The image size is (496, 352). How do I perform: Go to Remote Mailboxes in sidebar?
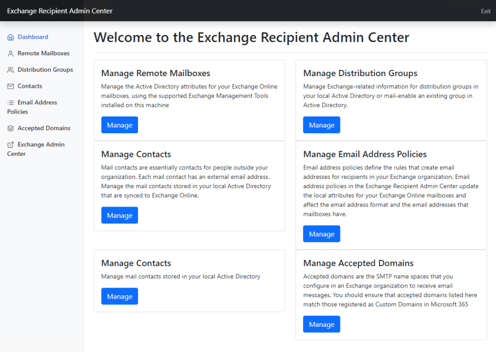[x=43, y=53]
